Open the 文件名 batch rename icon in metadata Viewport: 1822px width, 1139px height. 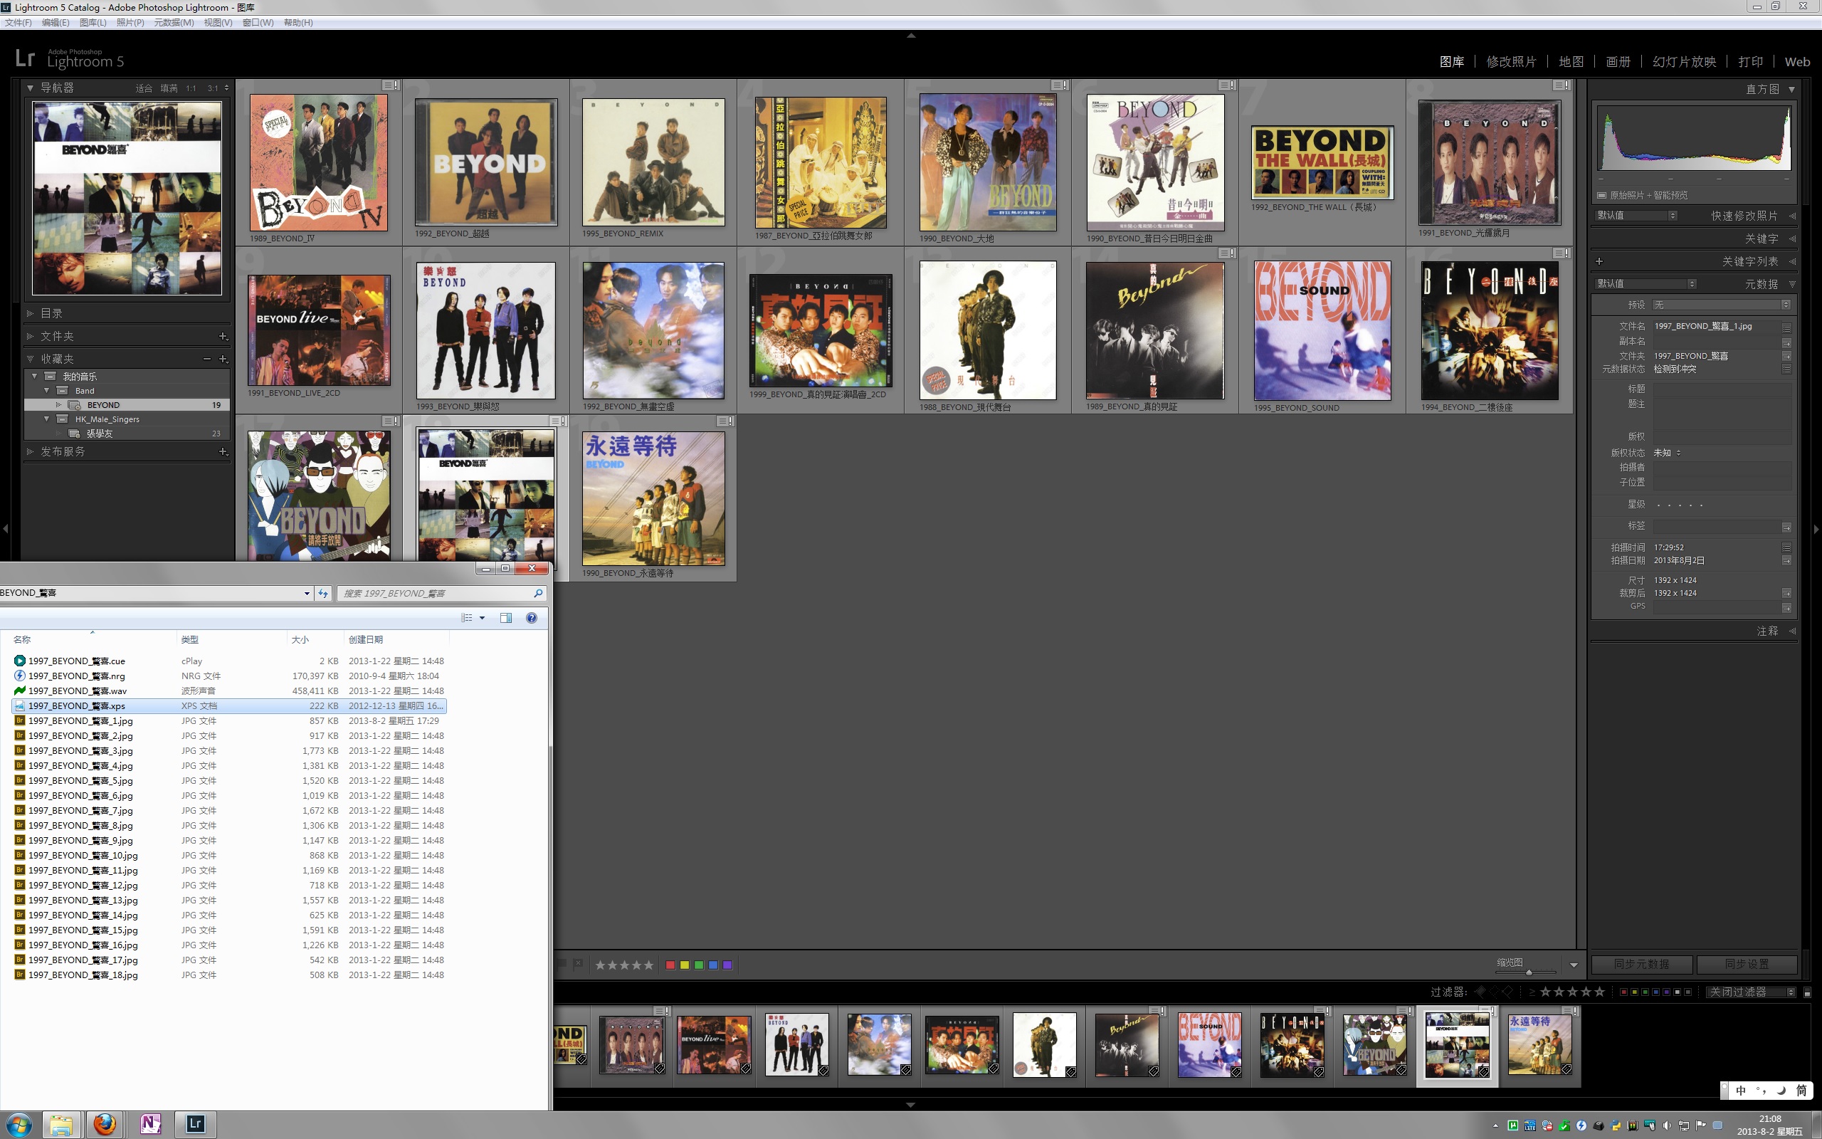(x=1786, y=327)
